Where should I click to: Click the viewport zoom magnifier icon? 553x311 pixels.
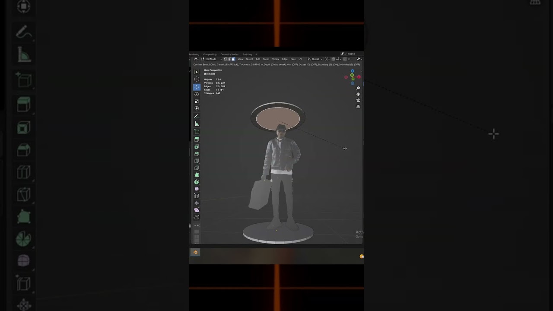358,88
